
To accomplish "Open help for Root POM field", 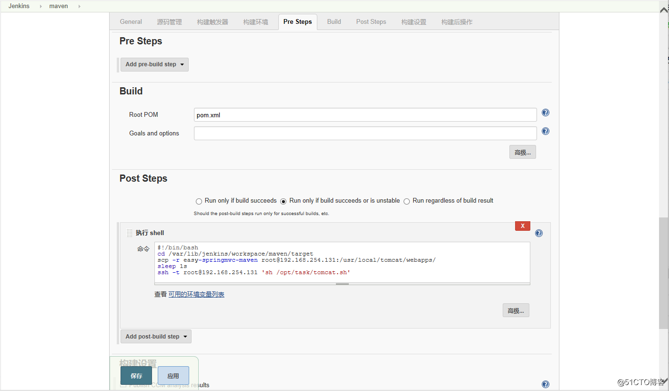I will click(546, 113).
